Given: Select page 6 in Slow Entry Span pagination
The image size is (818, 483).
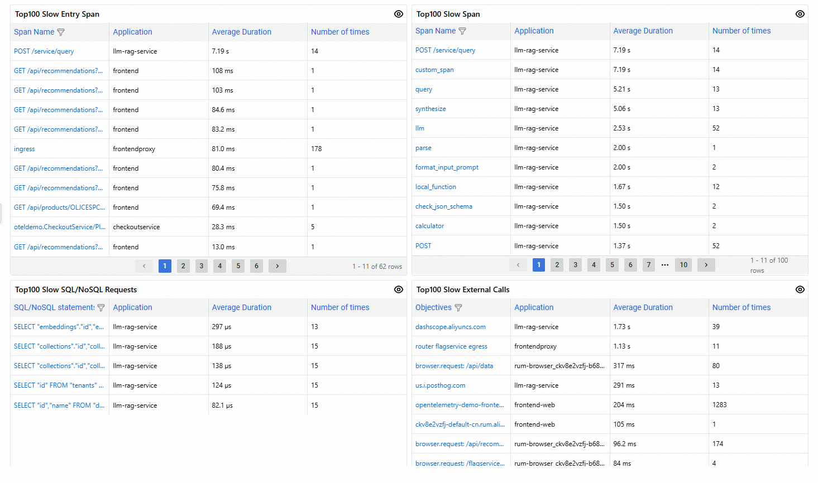Looking at the screenshot, I should click(257, 266).
